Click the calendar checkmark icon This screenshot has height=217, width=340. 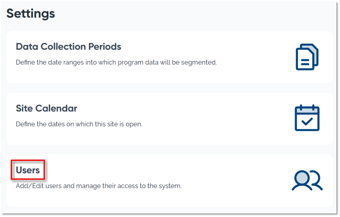point(307,118)
